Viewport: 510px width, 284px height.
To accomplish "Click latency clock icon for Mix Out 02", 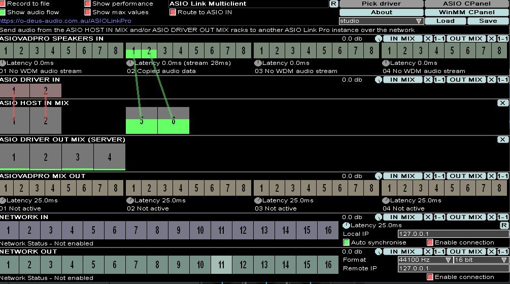I will tap(130, 200).
